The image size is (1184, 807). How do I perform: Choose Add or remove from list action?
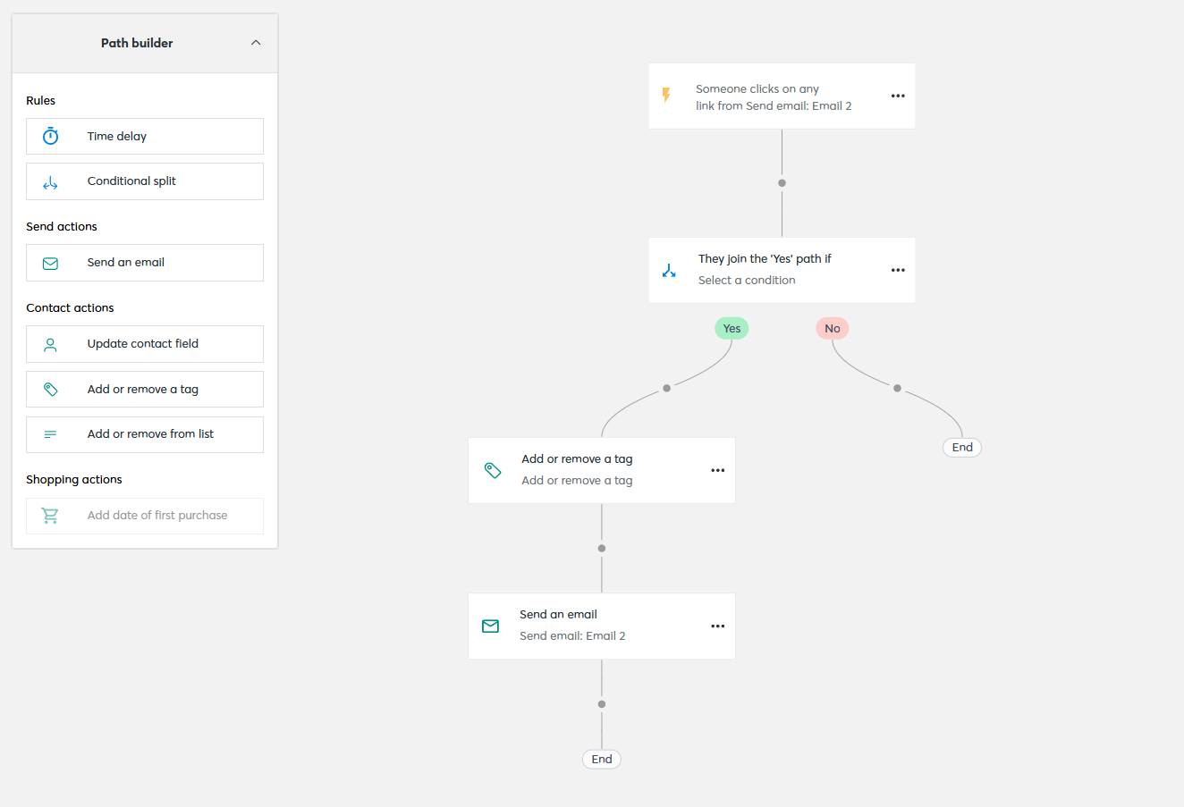[x=145, y=434]
